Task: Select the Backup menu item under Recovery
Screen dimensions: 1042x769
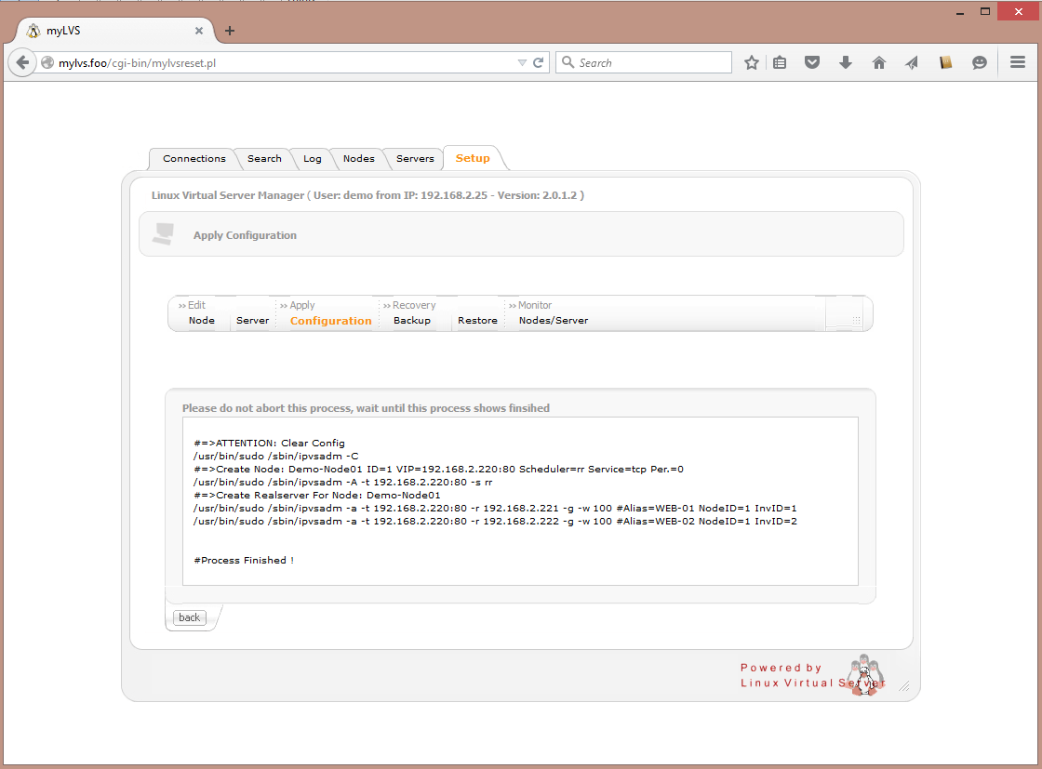Action: pos(411,321)
